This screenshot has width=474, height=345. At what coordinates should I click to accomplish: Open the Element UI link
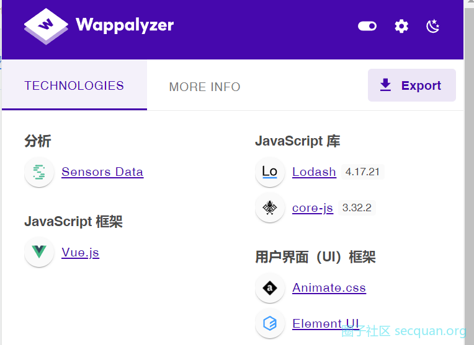tap(326, 323)
